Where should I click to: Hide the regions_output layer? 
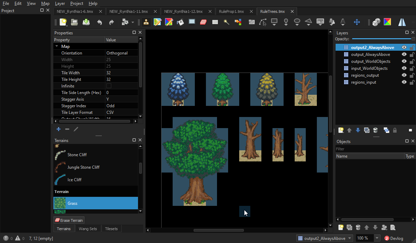(404, 75)
